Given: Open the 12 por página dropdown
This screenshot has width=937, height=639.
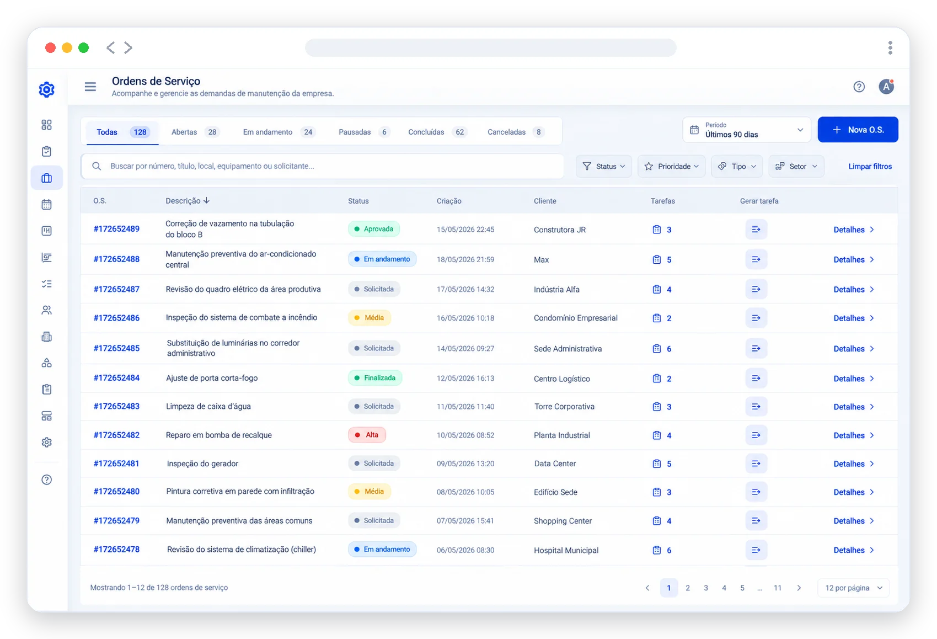Looking at the screenshot, I should coord(853,588).
